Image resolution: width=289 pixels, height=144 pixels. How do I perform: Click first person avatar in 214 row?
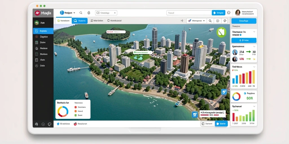coord(235,52)
